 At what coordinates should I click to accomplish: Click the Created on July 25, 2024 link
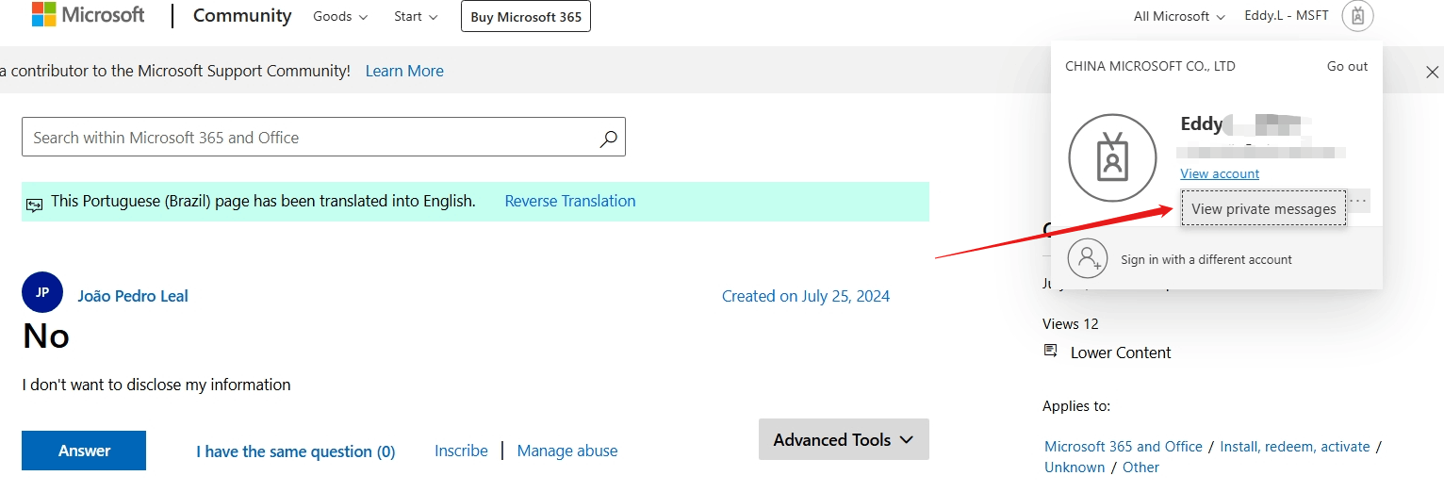tap(806, 296)
